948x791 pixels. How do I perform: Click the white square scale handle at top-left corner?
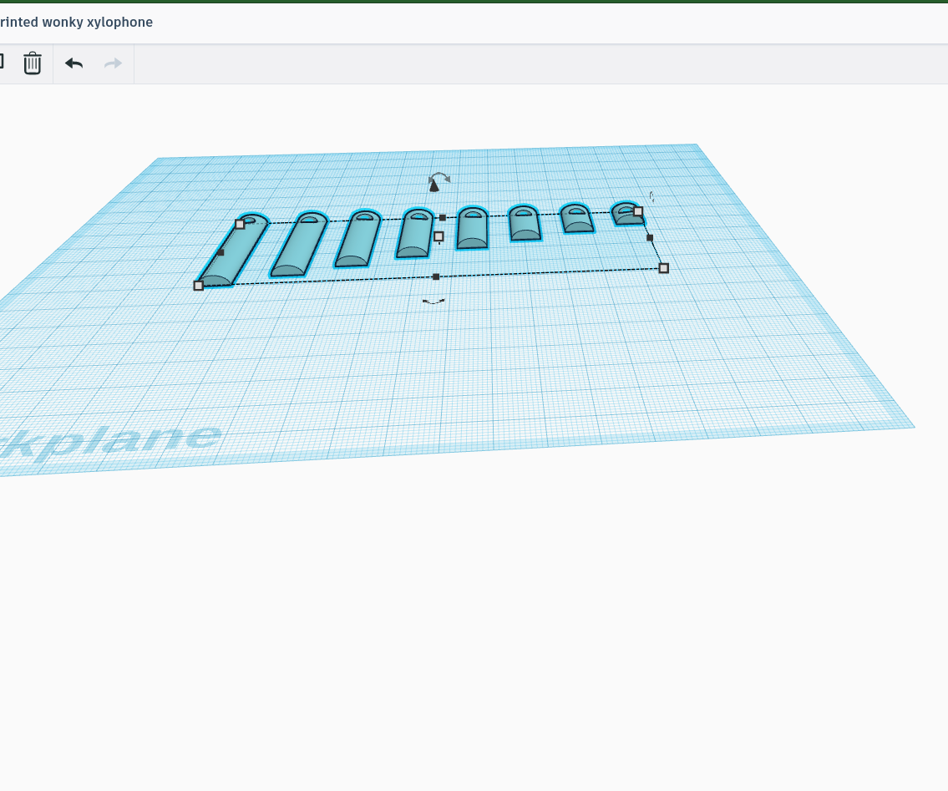click(x=241, y=223)
